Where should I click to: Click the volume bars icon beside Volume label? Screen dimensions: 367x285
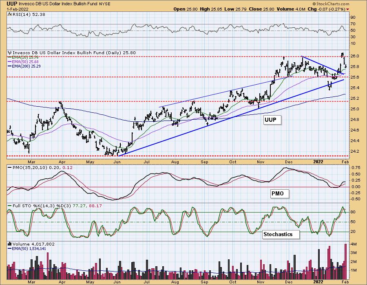point(10,244)
